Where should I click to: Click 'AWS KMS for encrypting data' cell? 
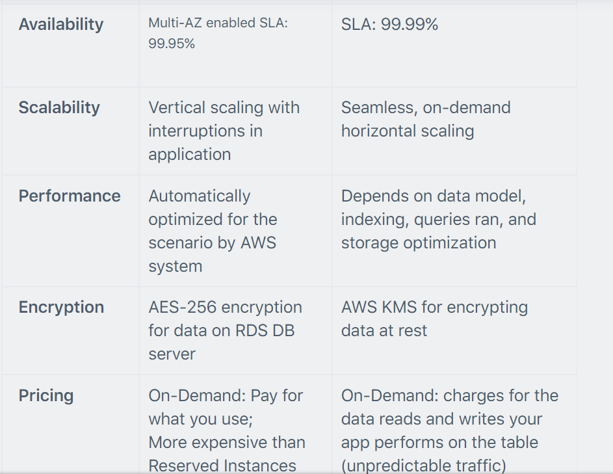434,319
